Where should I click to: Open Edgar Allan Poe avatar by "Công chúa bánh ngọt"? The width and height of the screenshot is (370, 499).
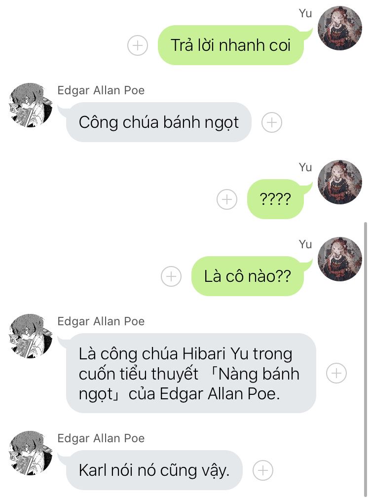[x=31, y=105]
